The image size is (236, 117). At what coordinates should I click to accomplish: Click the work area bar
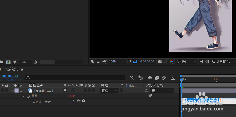(x=209, y=85)
